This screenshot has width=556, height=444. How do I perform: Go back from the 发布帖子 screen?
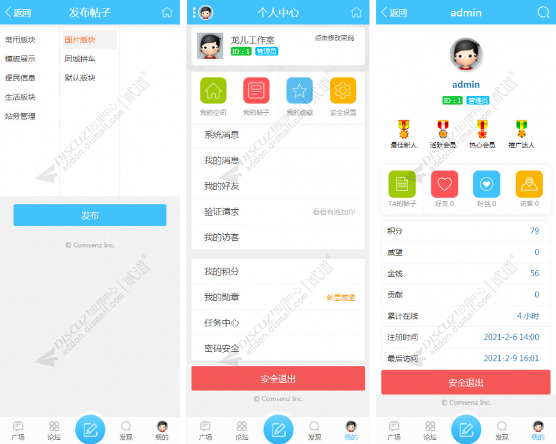[x=18, y=13]
